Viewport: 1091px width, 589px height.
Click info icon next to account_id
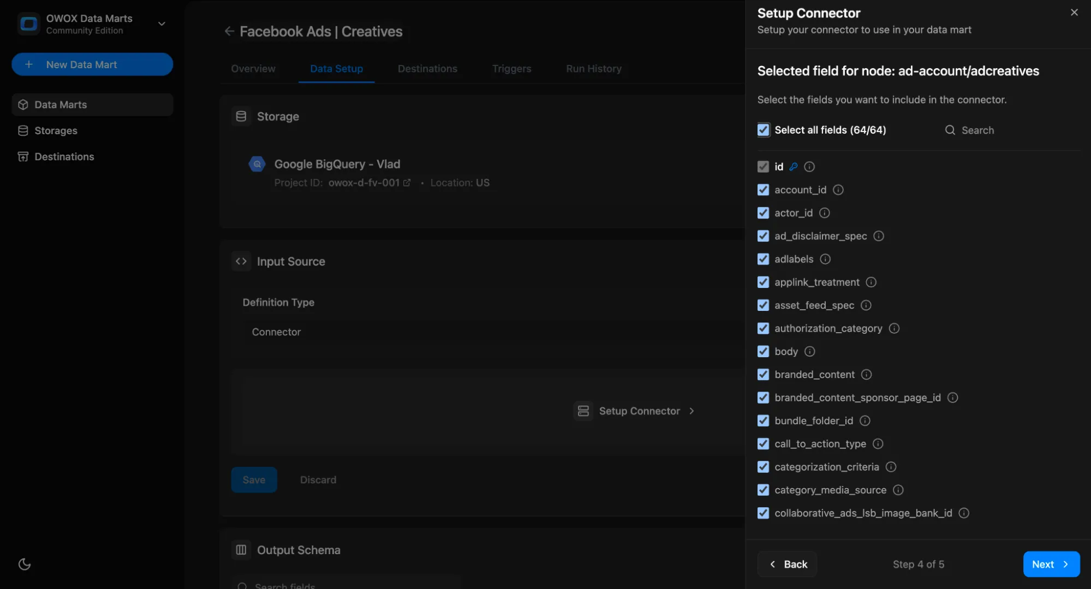[838, 190]
